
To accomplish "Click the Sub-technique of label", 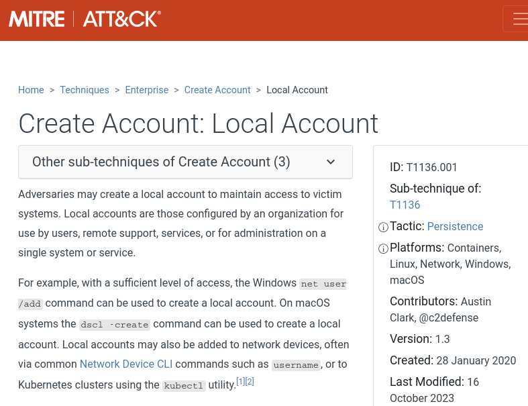I will point(435,189).
